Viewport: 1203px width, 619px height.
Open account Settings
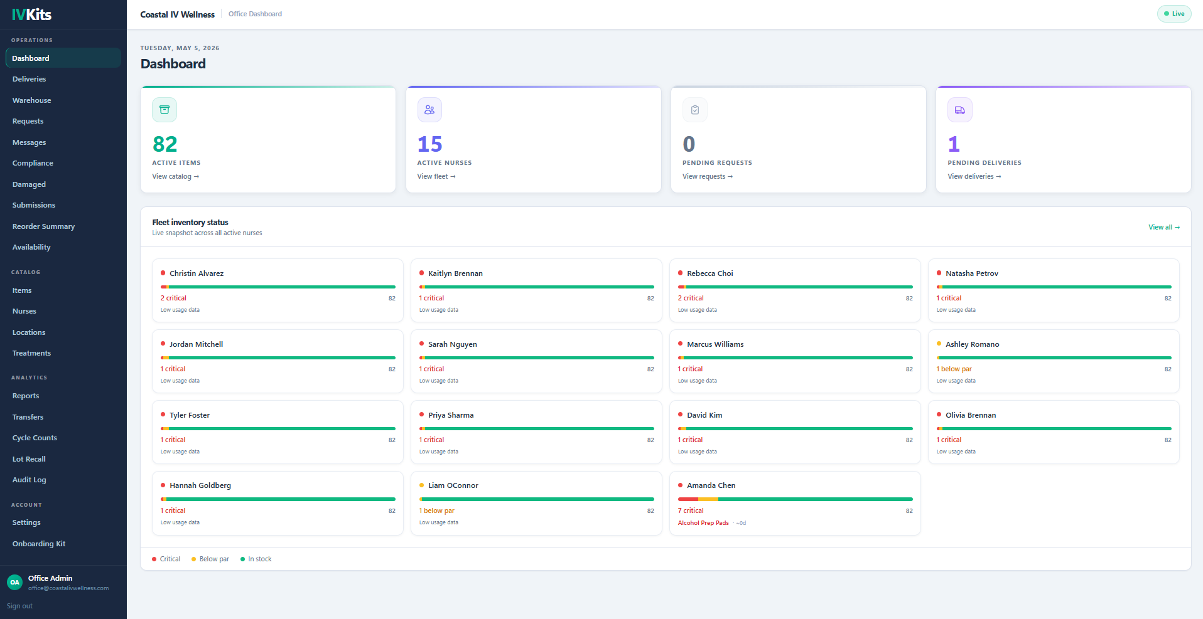click(63, 522)
